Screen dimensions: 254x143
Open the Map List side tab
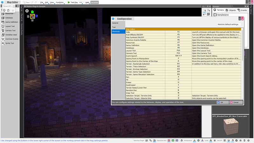coord(22,8)
